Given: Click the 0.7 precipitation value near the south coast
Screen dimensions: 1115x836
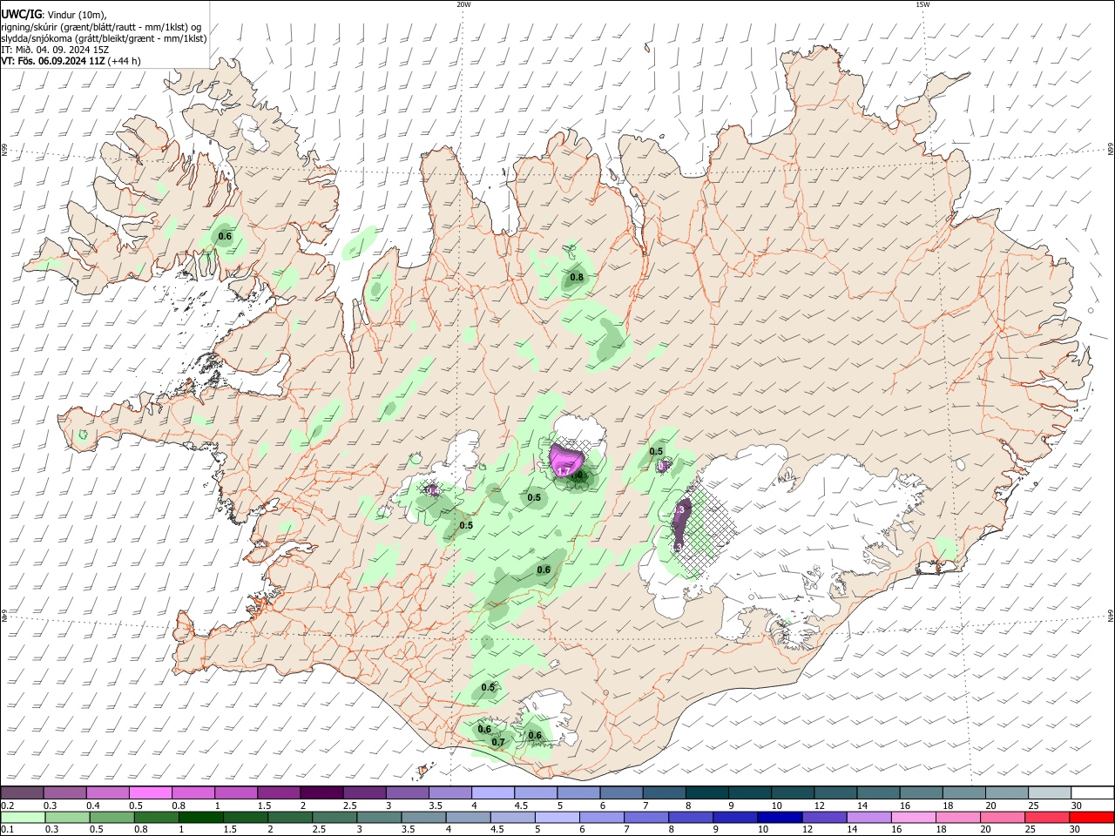Looking at the screenshot, I should [x=498, y=743].
